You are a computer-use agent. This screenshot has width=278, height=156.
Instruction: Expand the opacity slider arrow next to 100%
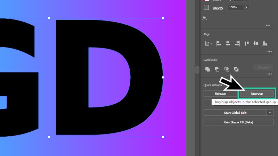coord(246,7)
